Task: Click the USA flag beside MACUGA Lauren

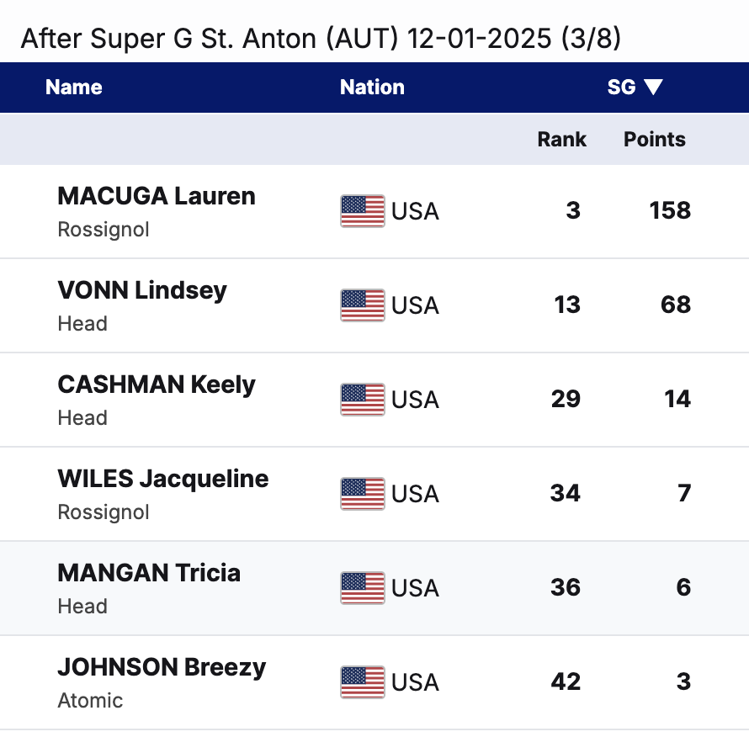Action: pos(363,211)
